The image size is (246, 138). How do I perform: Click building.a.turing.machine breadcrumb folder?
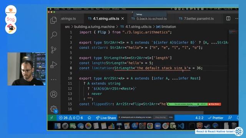[x=95, y=27]
